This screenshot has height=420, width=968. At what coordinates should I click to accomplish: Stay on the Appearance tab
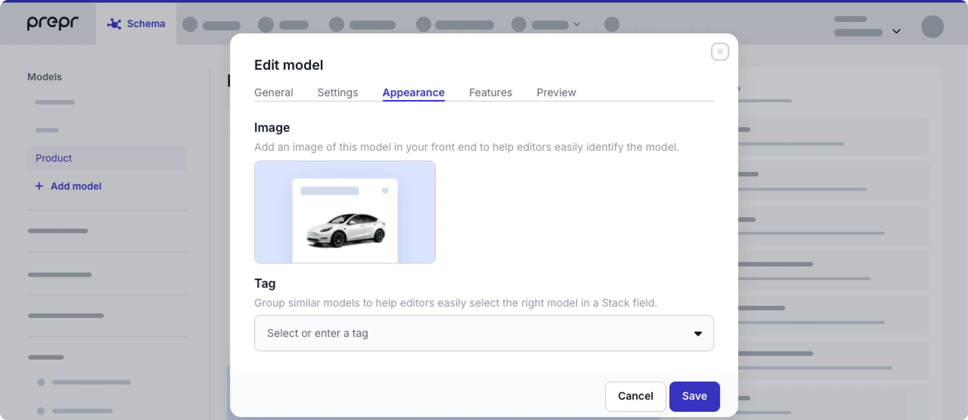coord(413,93)
